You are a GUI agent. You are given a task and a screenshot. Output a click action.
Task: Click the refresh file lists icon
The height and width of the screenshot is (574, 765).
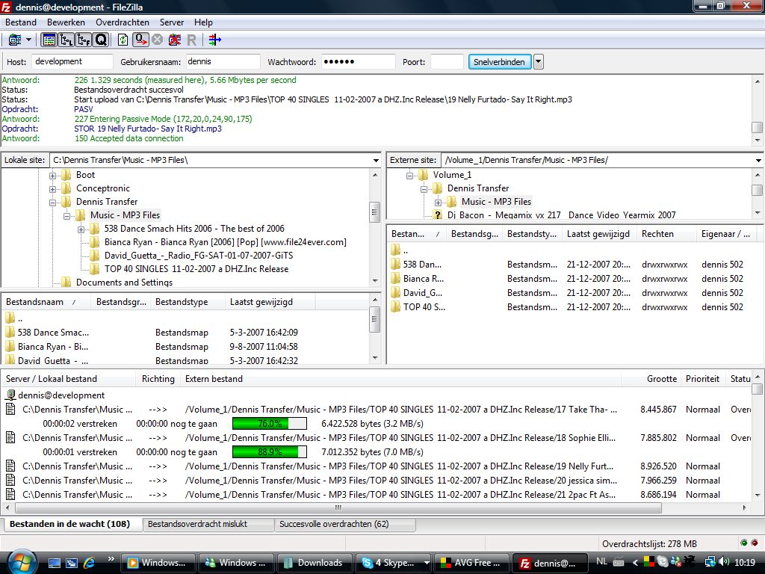(123, 40)
